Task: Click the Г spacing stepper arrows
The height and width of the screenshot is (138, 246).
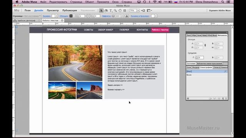Action: [x=196, y=58]
